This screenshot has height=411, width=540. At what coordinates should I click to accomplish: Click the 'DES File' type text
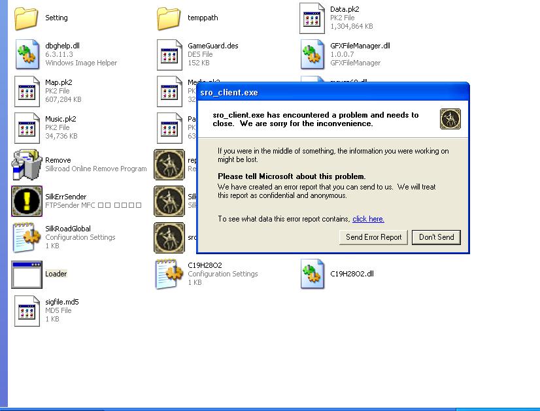pyautogui.click(x=200, y=54)
